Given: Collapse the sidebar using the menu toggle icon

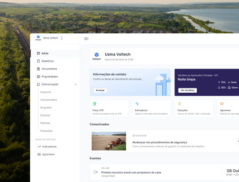Looking at the screenshot, I should pos(86,38).
